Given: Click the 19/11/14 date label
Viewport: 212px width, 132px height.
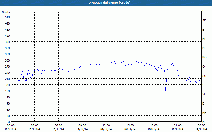Looking at the screenshot, I should [x=201, y=129].
